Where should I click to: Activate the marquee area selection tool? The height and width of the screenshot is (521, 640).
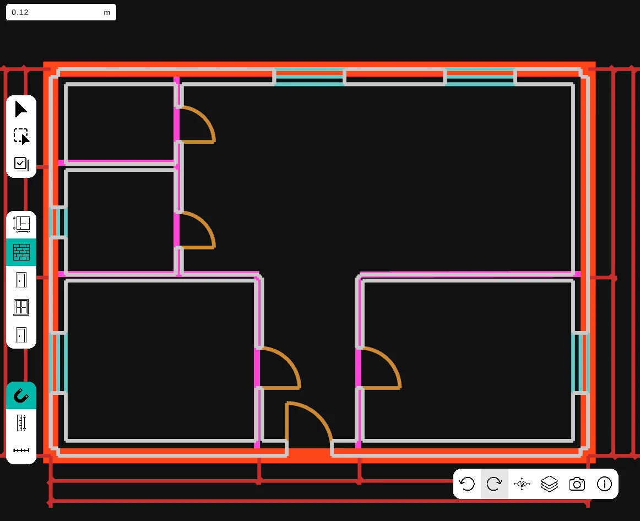(21, 136)
